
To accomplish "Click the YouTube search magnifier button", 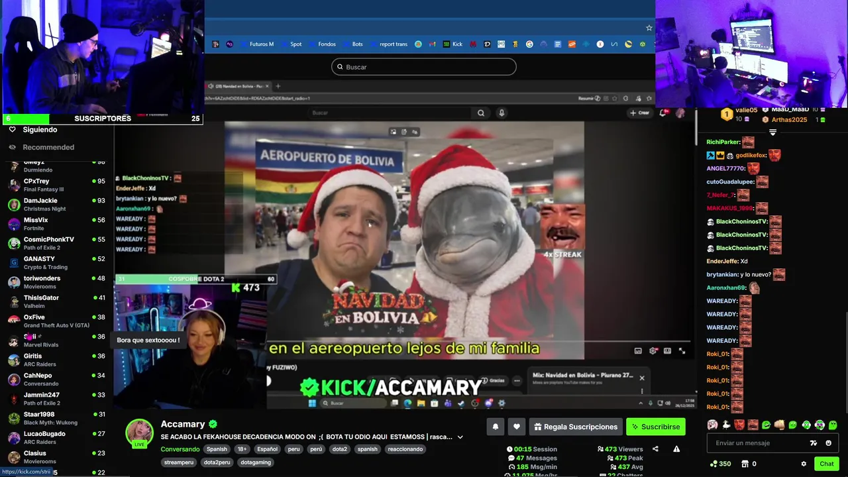I will tap(481, 113).
